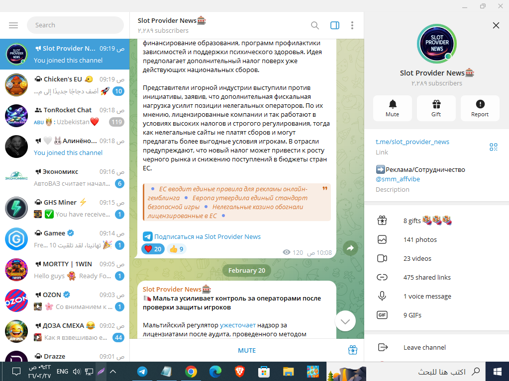The image size is (509, 381).
Task: Open the 1 voice message list
Action: 437,296
